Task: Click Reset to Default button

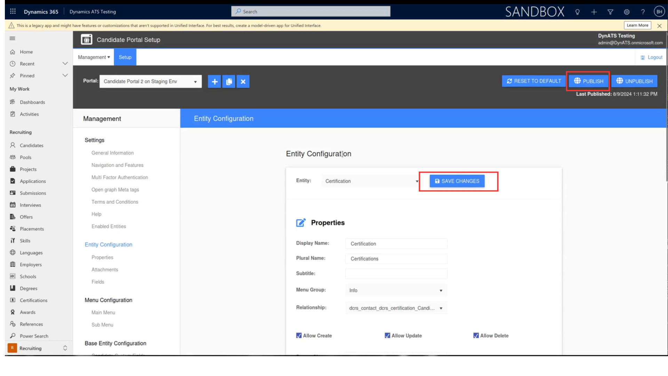Action: point(534,81)
